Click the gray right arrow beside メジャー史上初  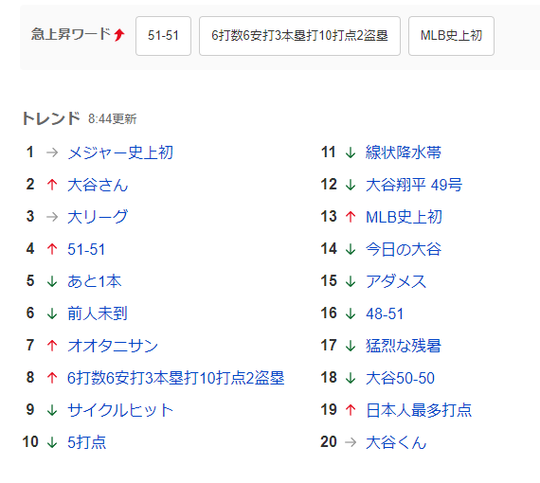coord(52,152)
